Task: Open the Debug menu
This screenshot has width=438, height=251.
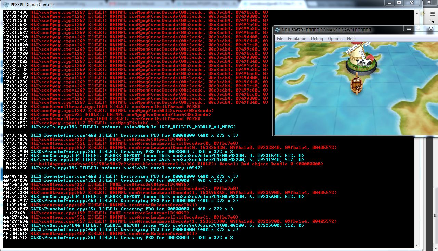Action: pyautogui.click(x=317, y=39)
